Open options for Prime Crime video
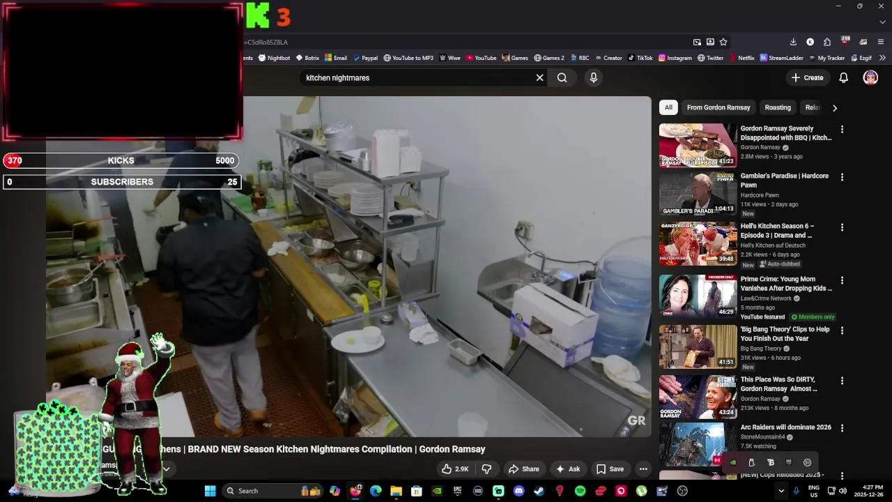892x502 pixels. pyautogui.click(x=842, y=280)
